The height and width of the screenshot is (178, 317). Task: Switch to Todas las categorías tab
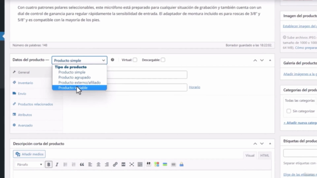300,100
